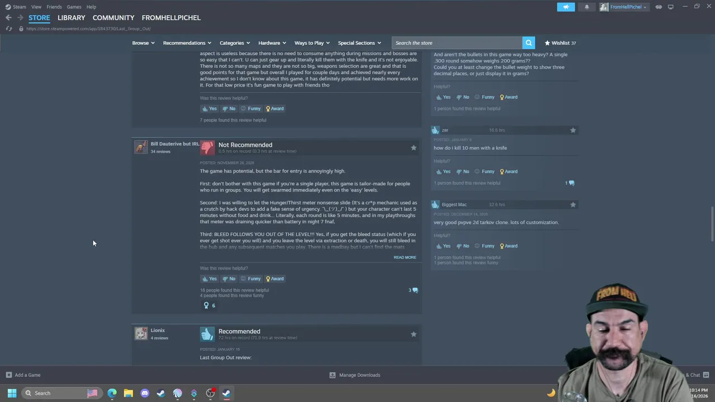Open Microsoft Edge from the taskbar

pos(112,393)
